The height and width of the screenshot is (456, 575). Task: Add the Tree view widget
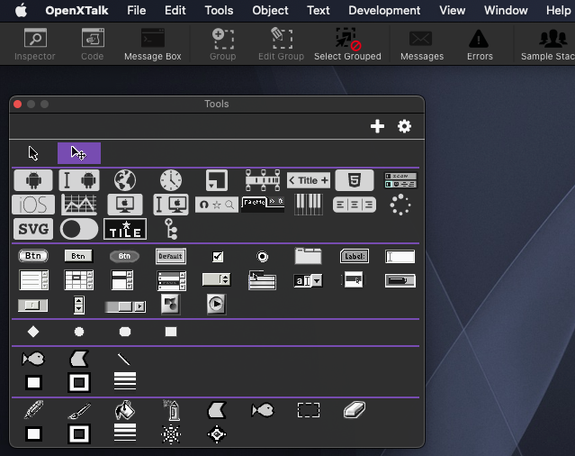tap(171, 229)
